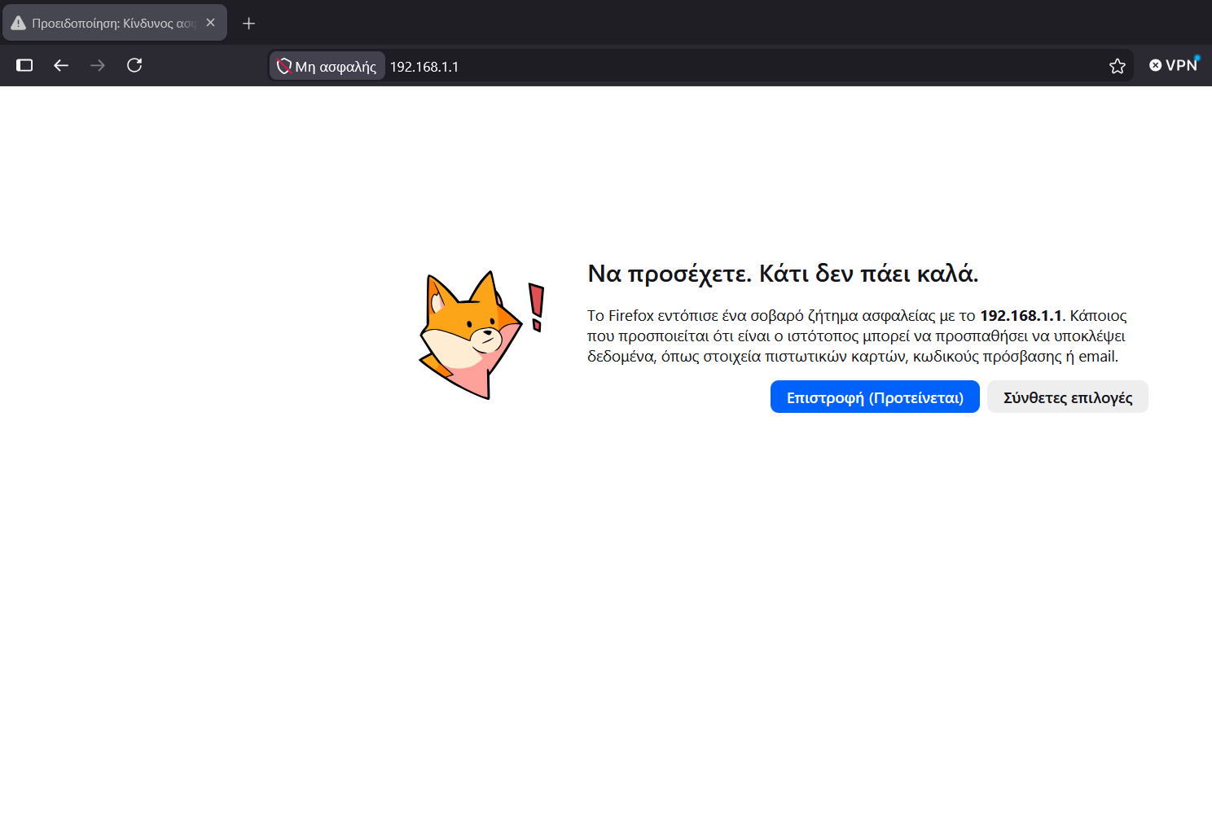Toggle the sidebar panel icon

pos(24,65)
